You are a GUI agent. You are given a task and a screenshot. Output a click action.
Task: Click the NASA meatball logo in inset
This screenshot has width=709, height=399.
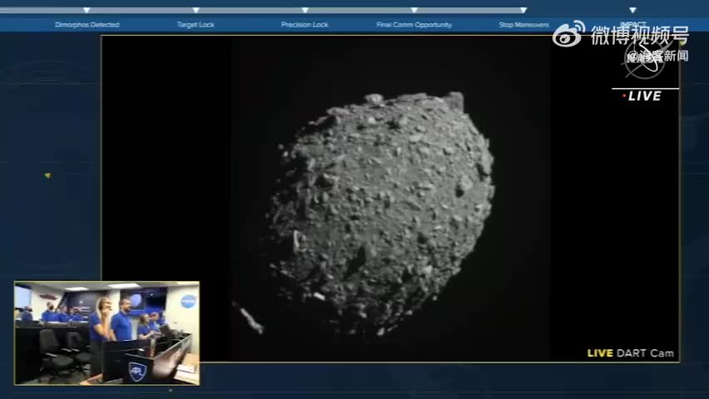tap(188, 302)
